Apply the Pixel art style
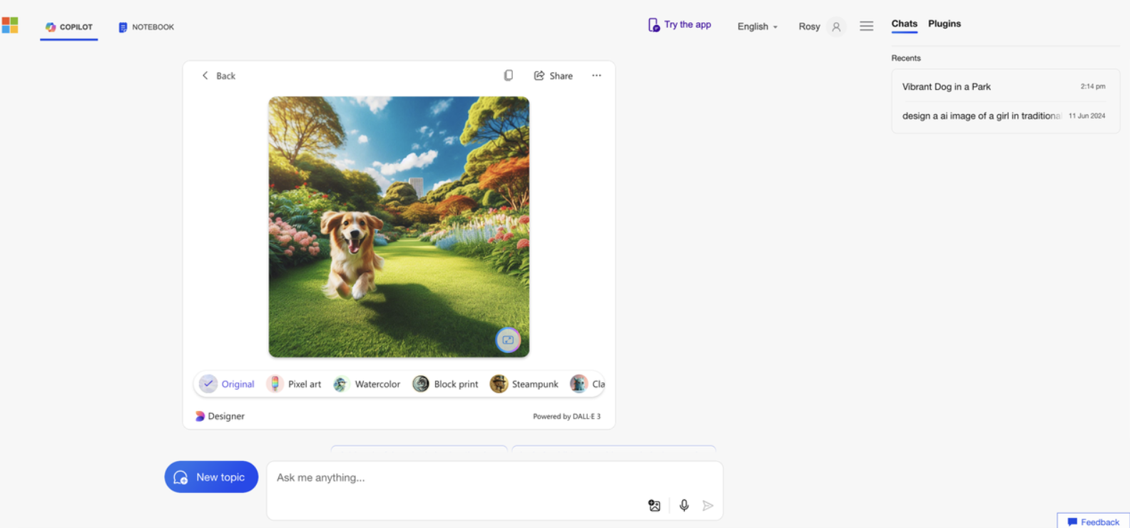The image size is (1130, 528). tap(294, 384)
